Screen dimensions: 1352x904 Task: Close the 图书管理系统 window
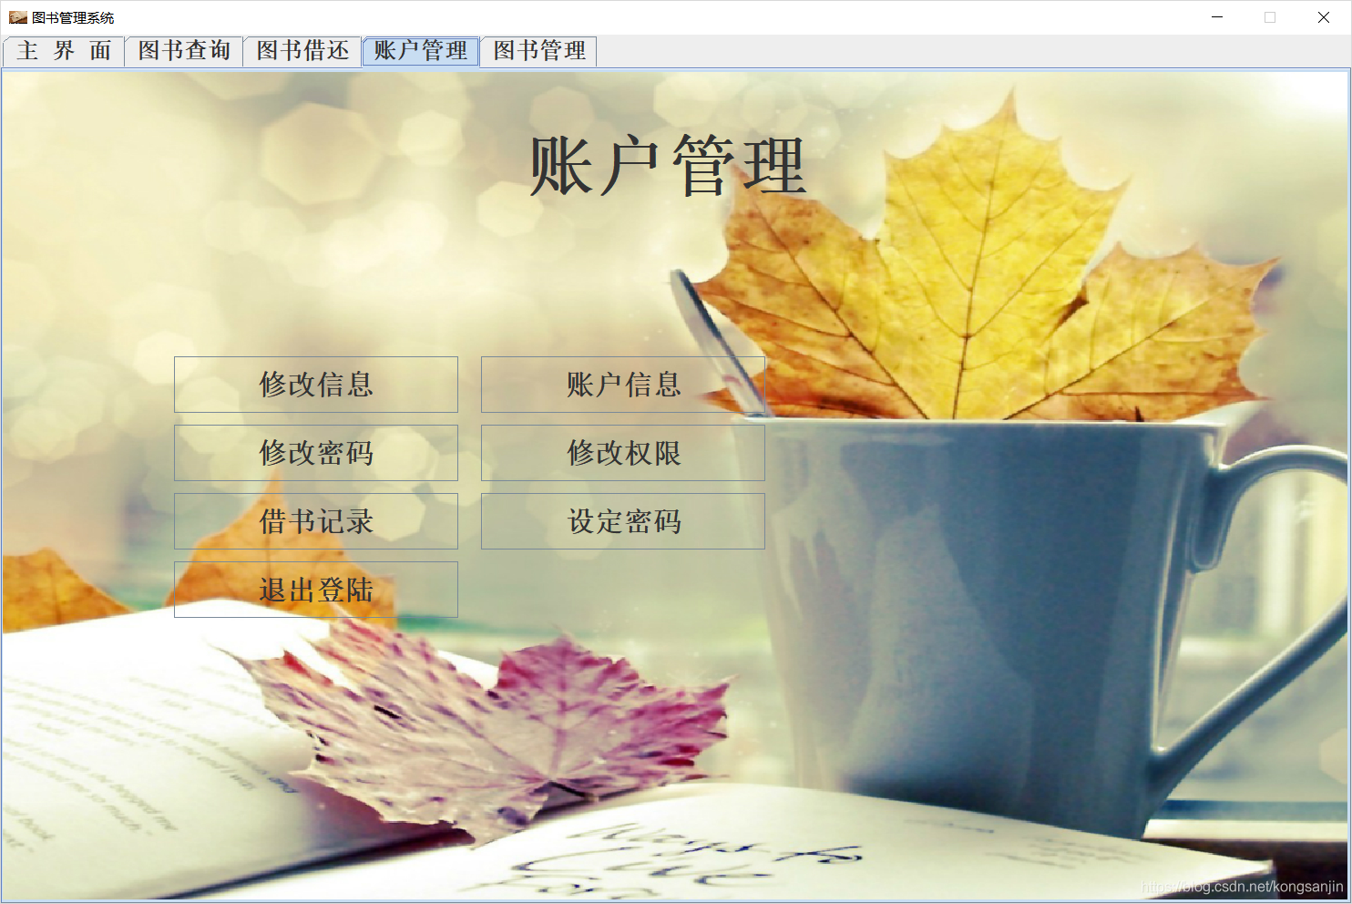[1324, 17]
